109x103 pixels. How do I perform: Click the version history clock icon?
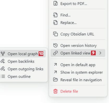(x=55, y=45)
